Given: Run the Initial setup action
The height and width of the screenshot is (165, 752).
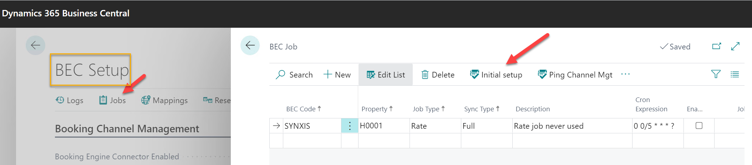Looking at the screenshot, I should [496, 75].
